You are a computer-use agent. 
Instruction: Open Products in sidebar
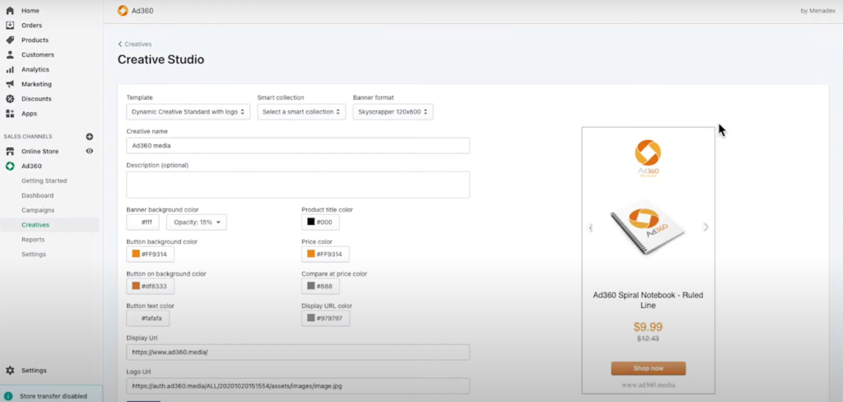[x=35, y=40]
